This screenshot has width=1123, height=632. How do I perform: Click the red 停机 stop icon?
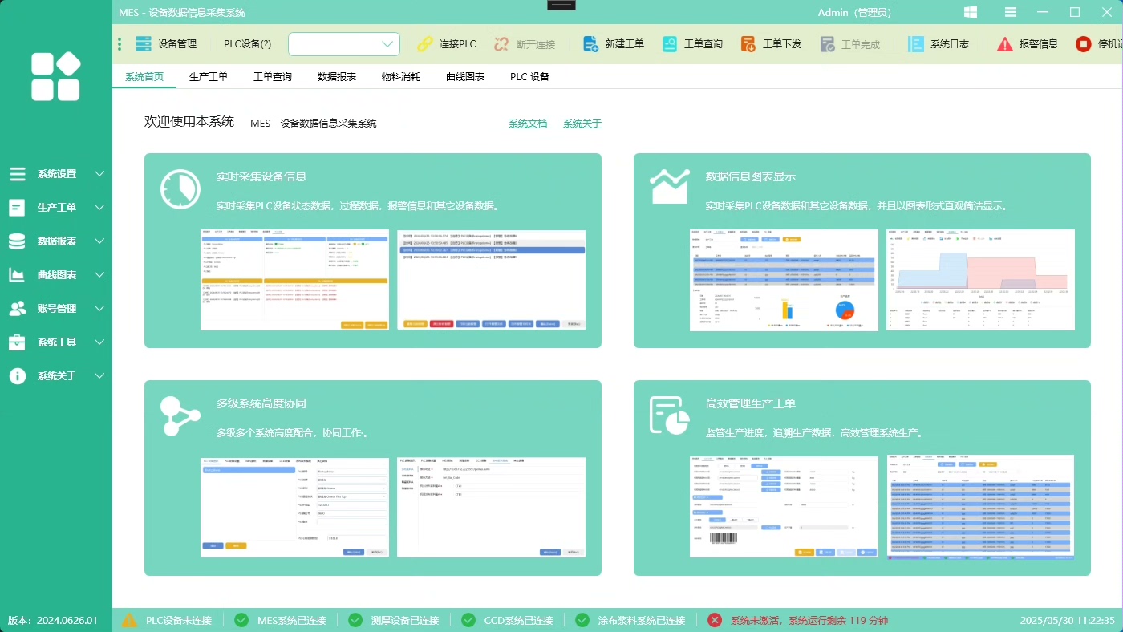coord(1084,44)
